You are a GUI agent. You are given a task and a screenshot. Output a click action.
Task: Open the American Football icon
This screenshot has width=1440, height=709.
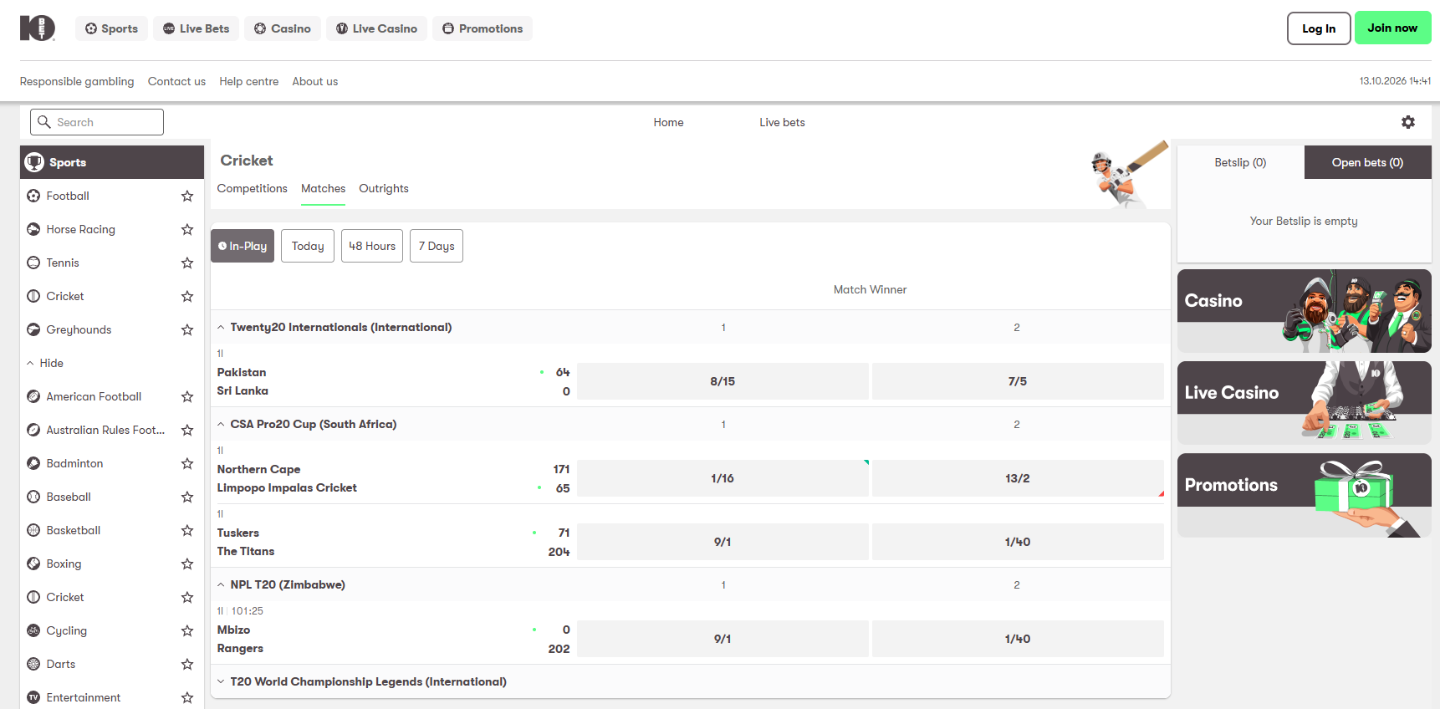coord(33,396)
